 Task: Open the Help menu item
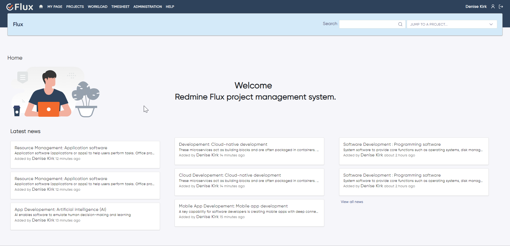170,7
